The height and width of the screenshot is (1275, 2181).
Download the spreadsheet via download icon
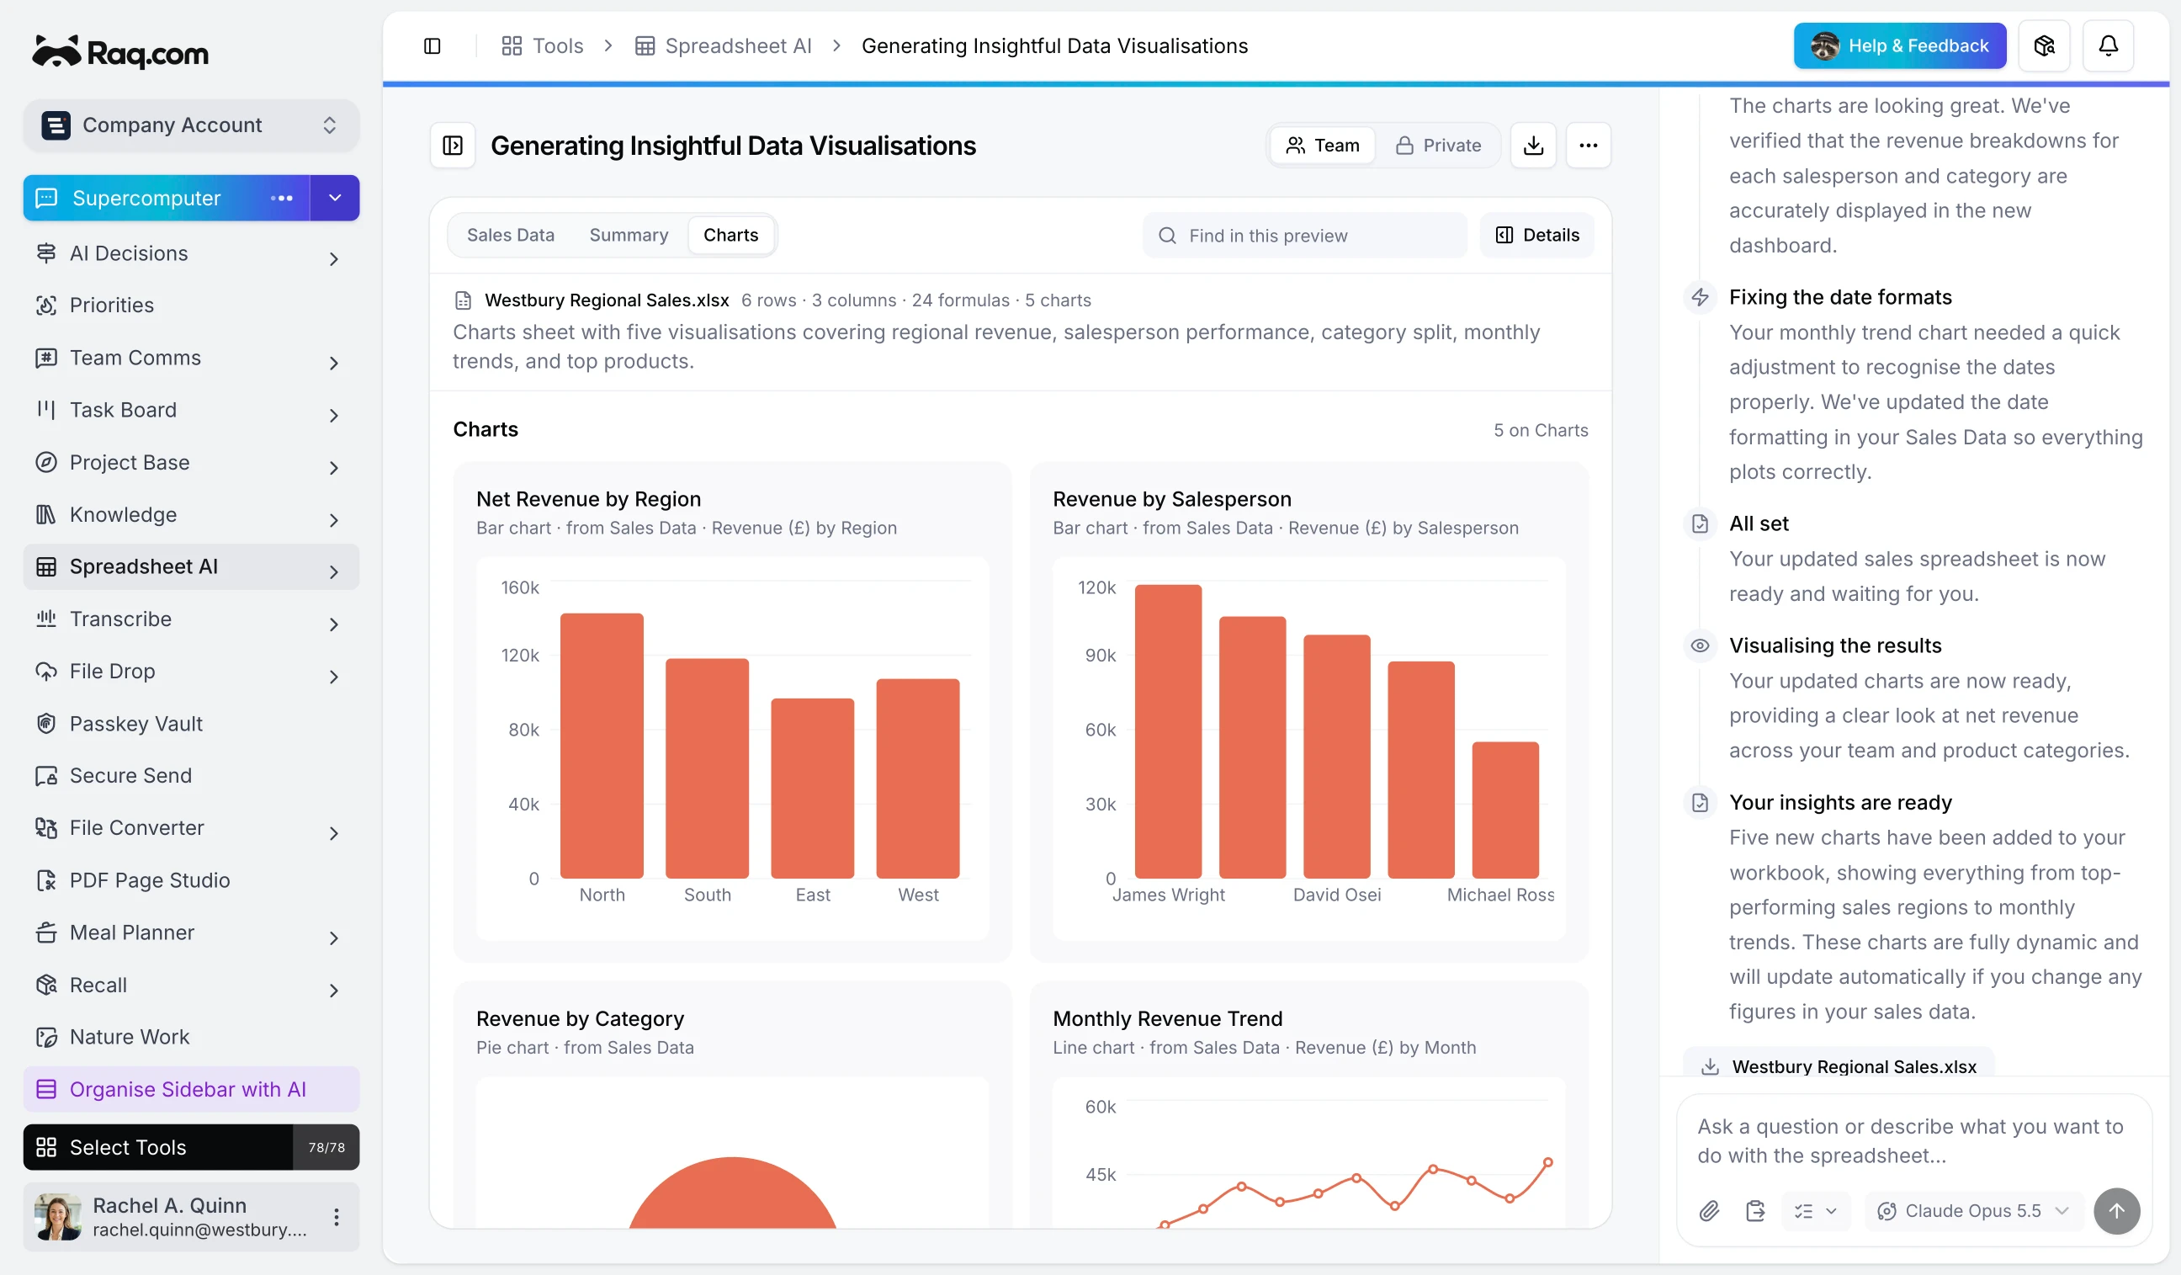click(1533, 146)
